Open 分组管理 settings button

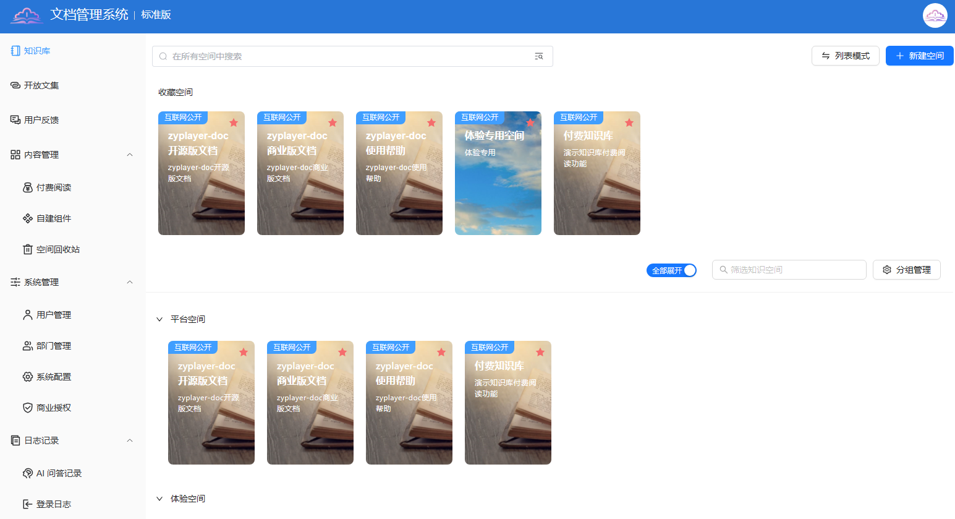[906, 270]
